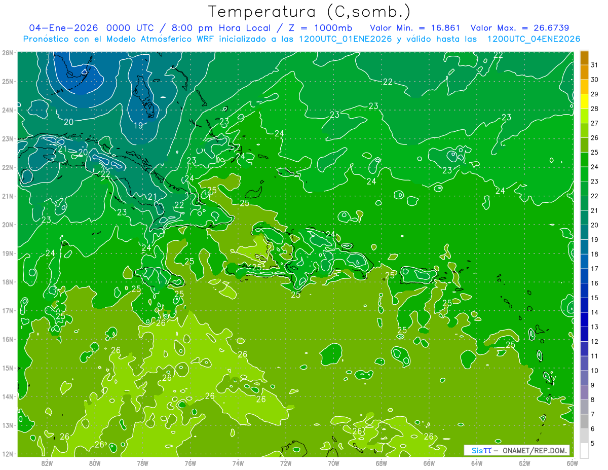Click the 70W longitude axis label

333,462
